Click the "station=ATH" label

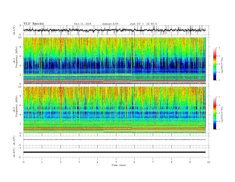click(x=110, y=24)
